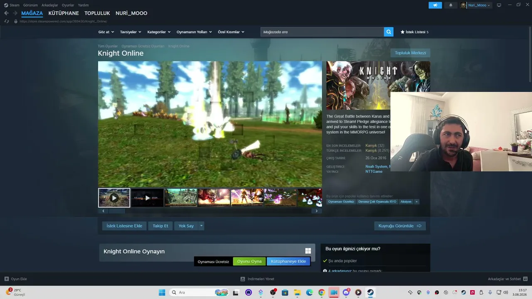
Task: Open Google Chrome from the taskbar
Action: coord(321,292)
